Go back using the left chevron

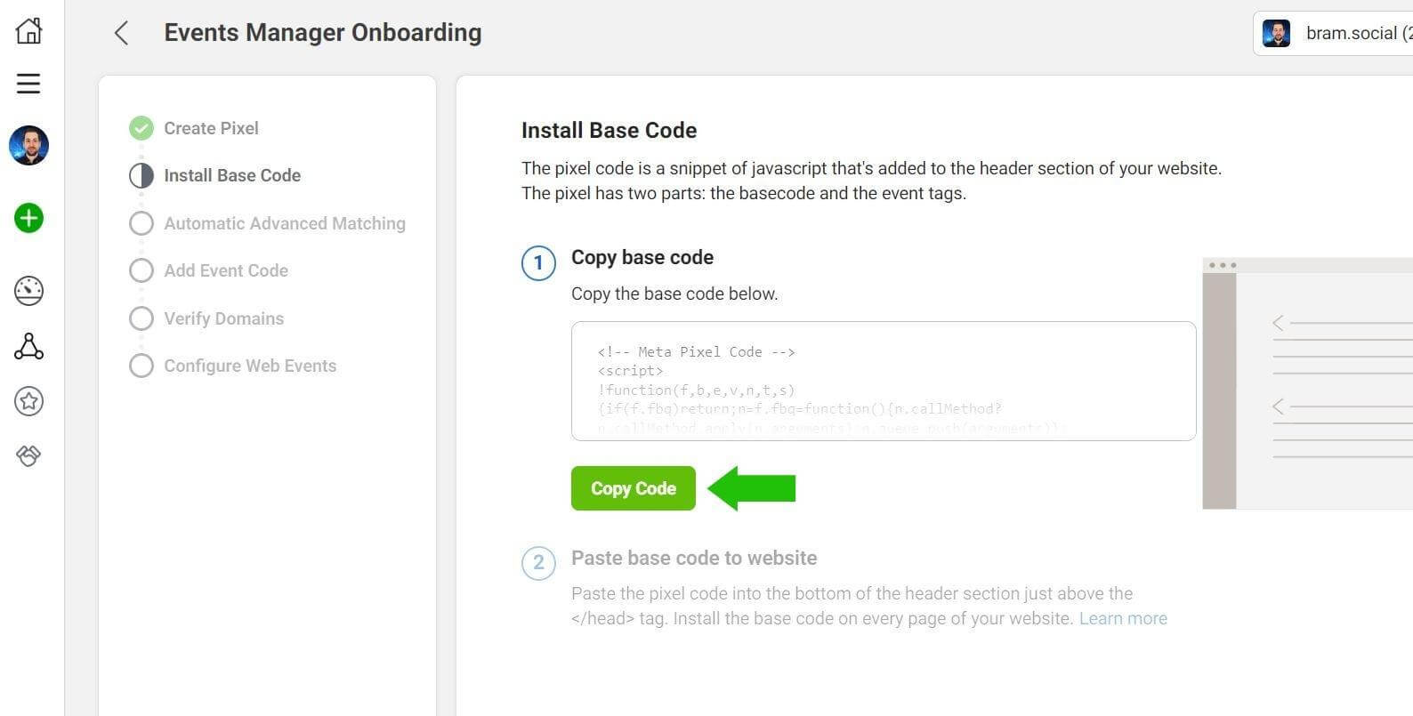[x=122, y=33]
